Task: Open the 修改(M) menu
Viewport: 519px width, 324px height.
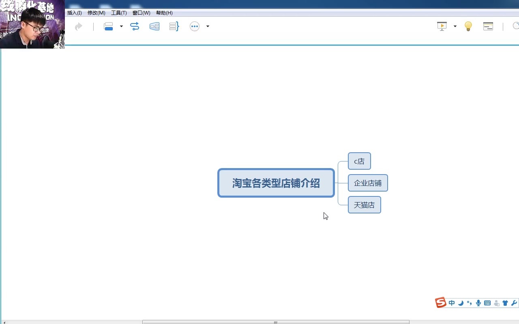Action: click(97, 13)
